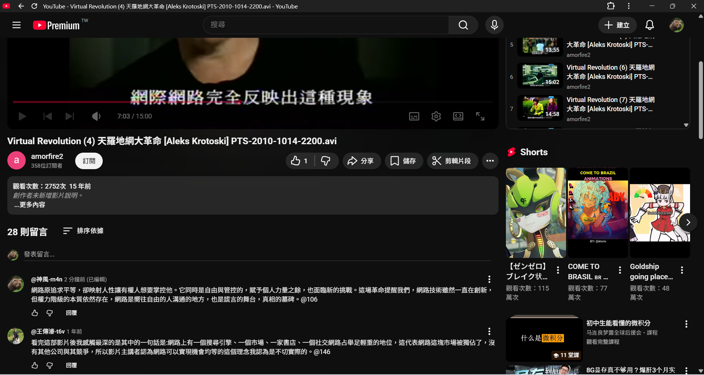Image resolution: width=704 pixels, height=375 pixels.
Task: Open video settings gear
Action: pyautogui.click(x=436, y=116)
